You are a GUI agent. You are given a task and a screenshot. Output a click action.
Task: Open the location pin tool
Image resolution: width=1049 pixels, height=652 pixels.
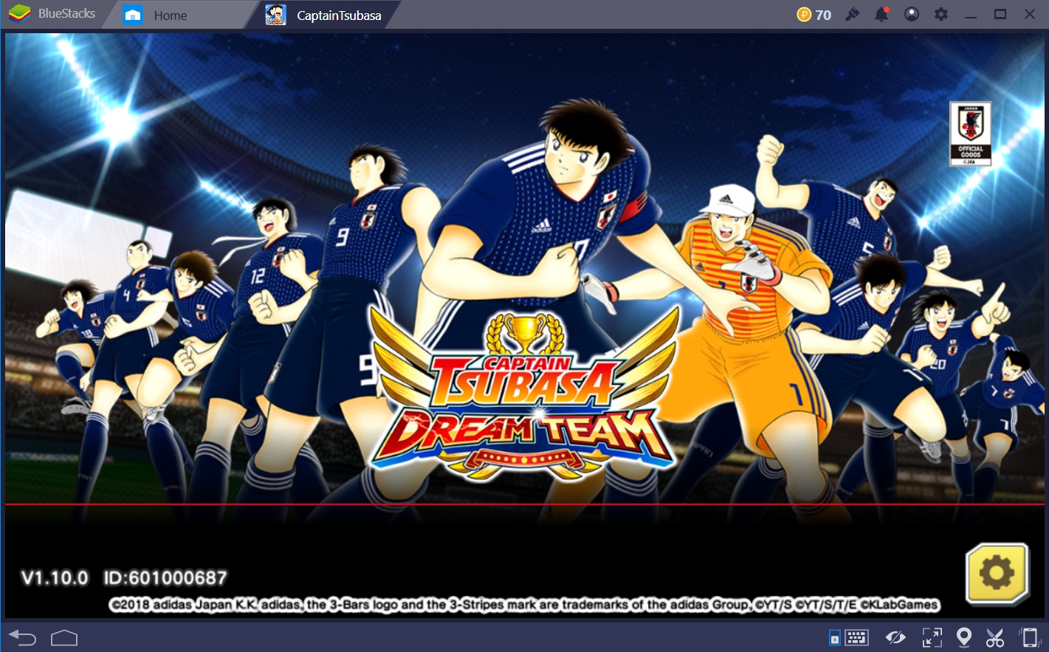tap(963, 637)
